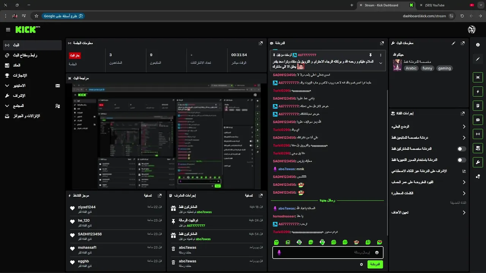Click the three-dots cluster icon at toolbar bottom
Viewport: 486px width, 273px height.
[x=478, y=176]
